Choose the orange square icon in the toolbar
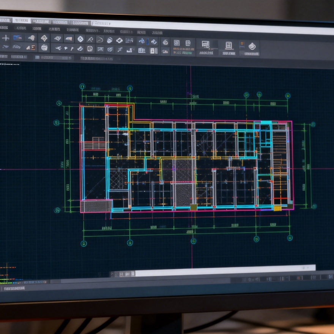Image resolution: width=334 pixels, height=334 pixels. click(33, 47)
